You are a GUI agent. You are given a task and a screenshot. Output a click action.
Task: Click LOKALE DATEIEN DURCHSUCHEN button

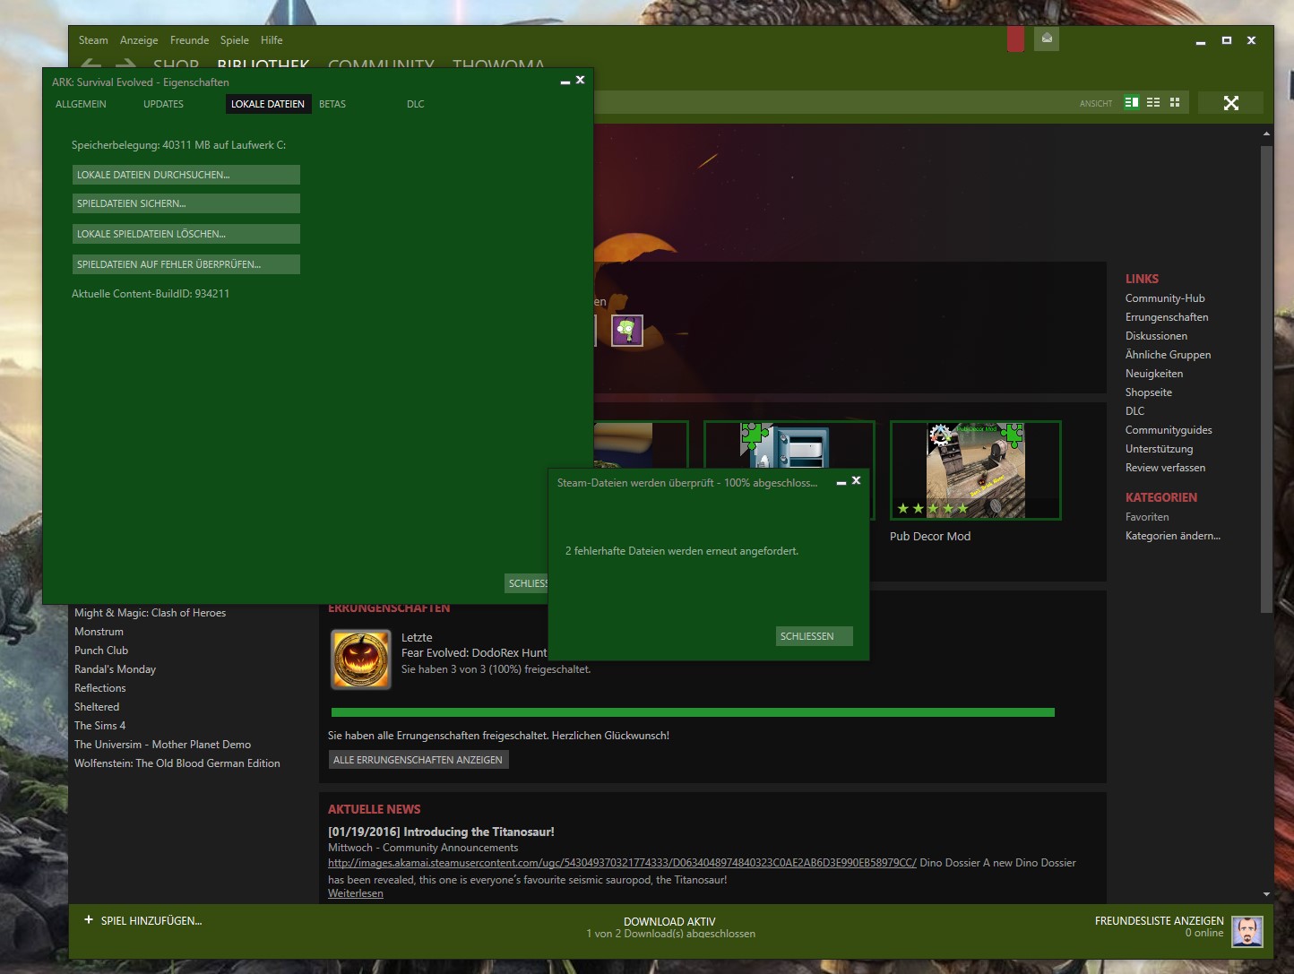click(185, 175)
